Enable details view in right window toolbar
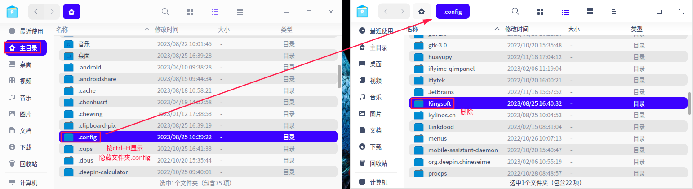Screen dimensions: 693x189 591,12
